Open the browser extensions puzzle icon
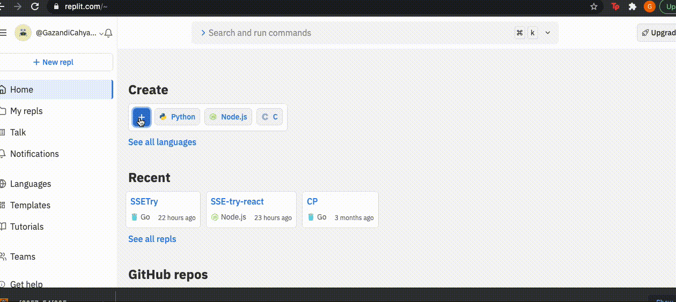Viewport: 676px width, 302px height. tap(633, 6)
